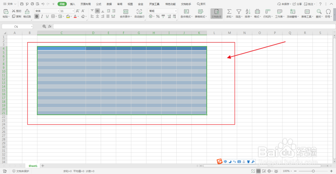
Task: Toggle eye protection mode in status bar
Action: (x=276, y=171)
